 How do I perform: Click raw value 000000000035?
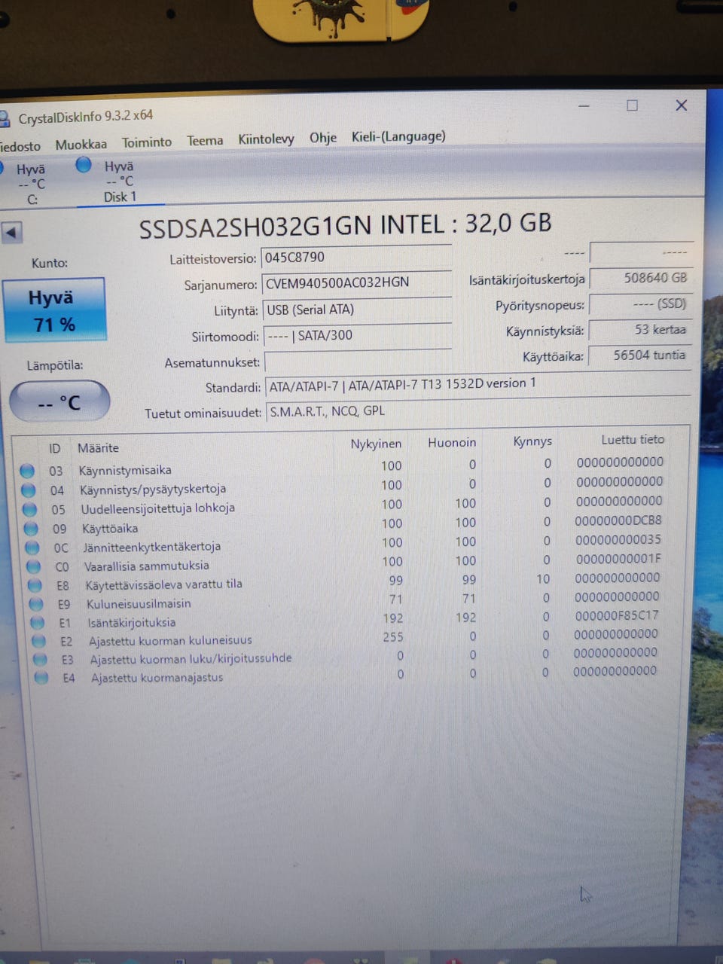click(x=618, y=540)
